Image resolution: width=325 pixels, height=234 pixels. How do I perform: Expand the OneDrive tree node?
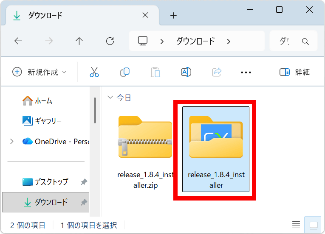[x=11, y=141]
